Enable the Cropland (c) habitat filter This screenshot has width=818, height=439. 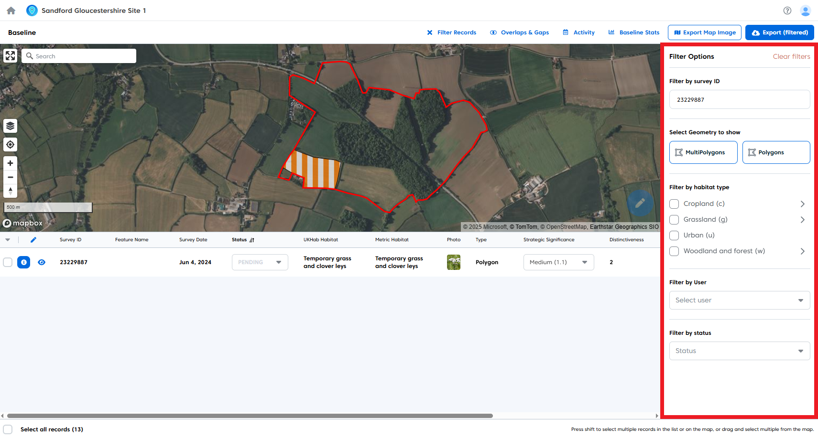(674, 203)
